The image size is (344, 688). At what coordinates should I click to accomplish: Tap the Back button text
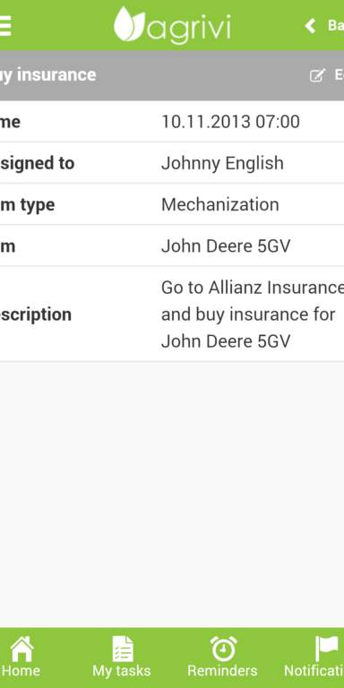[x=336, y=25]
